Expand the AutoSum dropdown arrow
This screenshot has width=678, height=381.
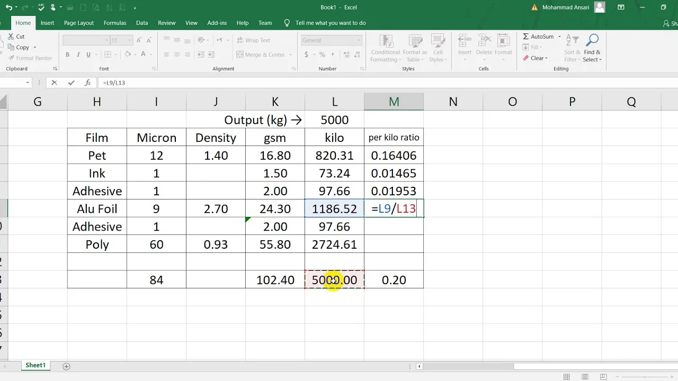click(x=559, y=37)
